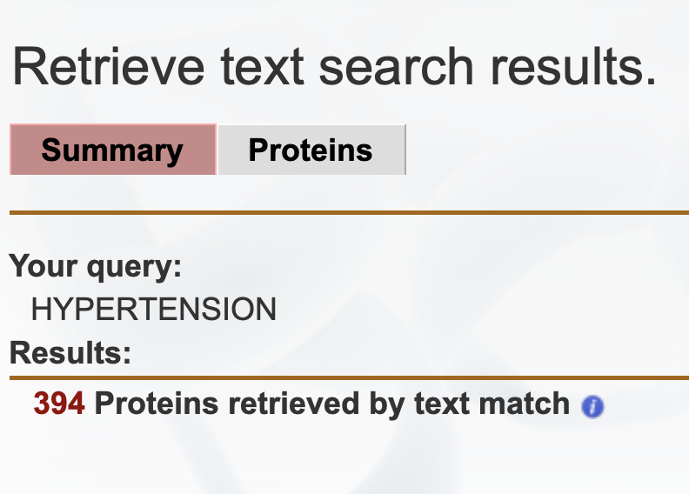The height and width of the screenshot is (494, 689).
Task: Open the Summary tab
Action: pyautogui.click(x=112, y=150)
